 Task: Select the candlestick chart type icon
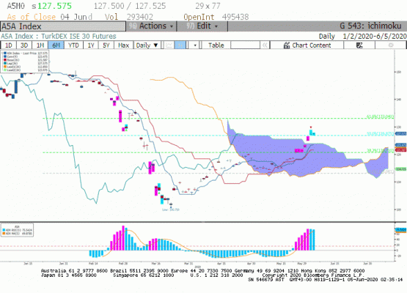click(180, 45)
